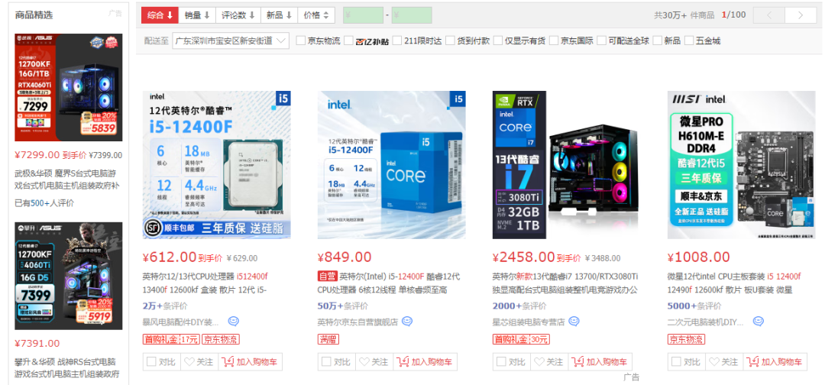Click 首购礼金 17元 coupon tag
Image resolution: width=825 pixels, height=385 pixels.
click(171, 339)
